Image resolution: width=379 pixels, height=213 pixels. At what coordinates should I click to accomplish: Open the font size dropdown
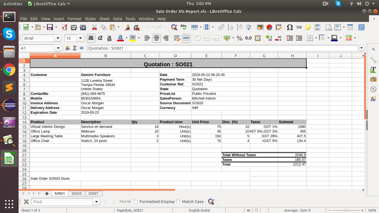click(x=80, y=38)
